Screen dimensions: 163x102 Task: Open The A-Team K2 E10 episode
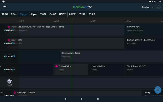click(144, 70)
